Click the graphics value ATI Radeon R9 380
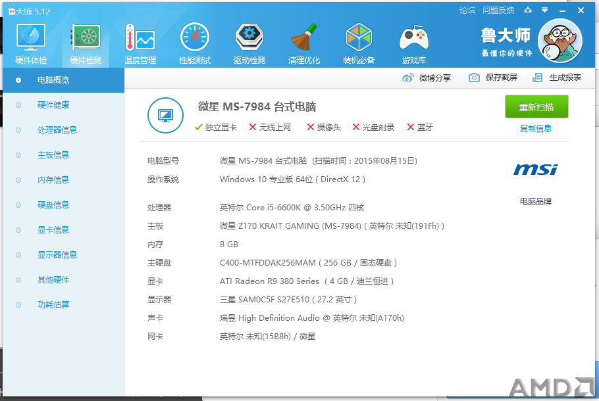The image size is (599, 401). tap(307, 281)
